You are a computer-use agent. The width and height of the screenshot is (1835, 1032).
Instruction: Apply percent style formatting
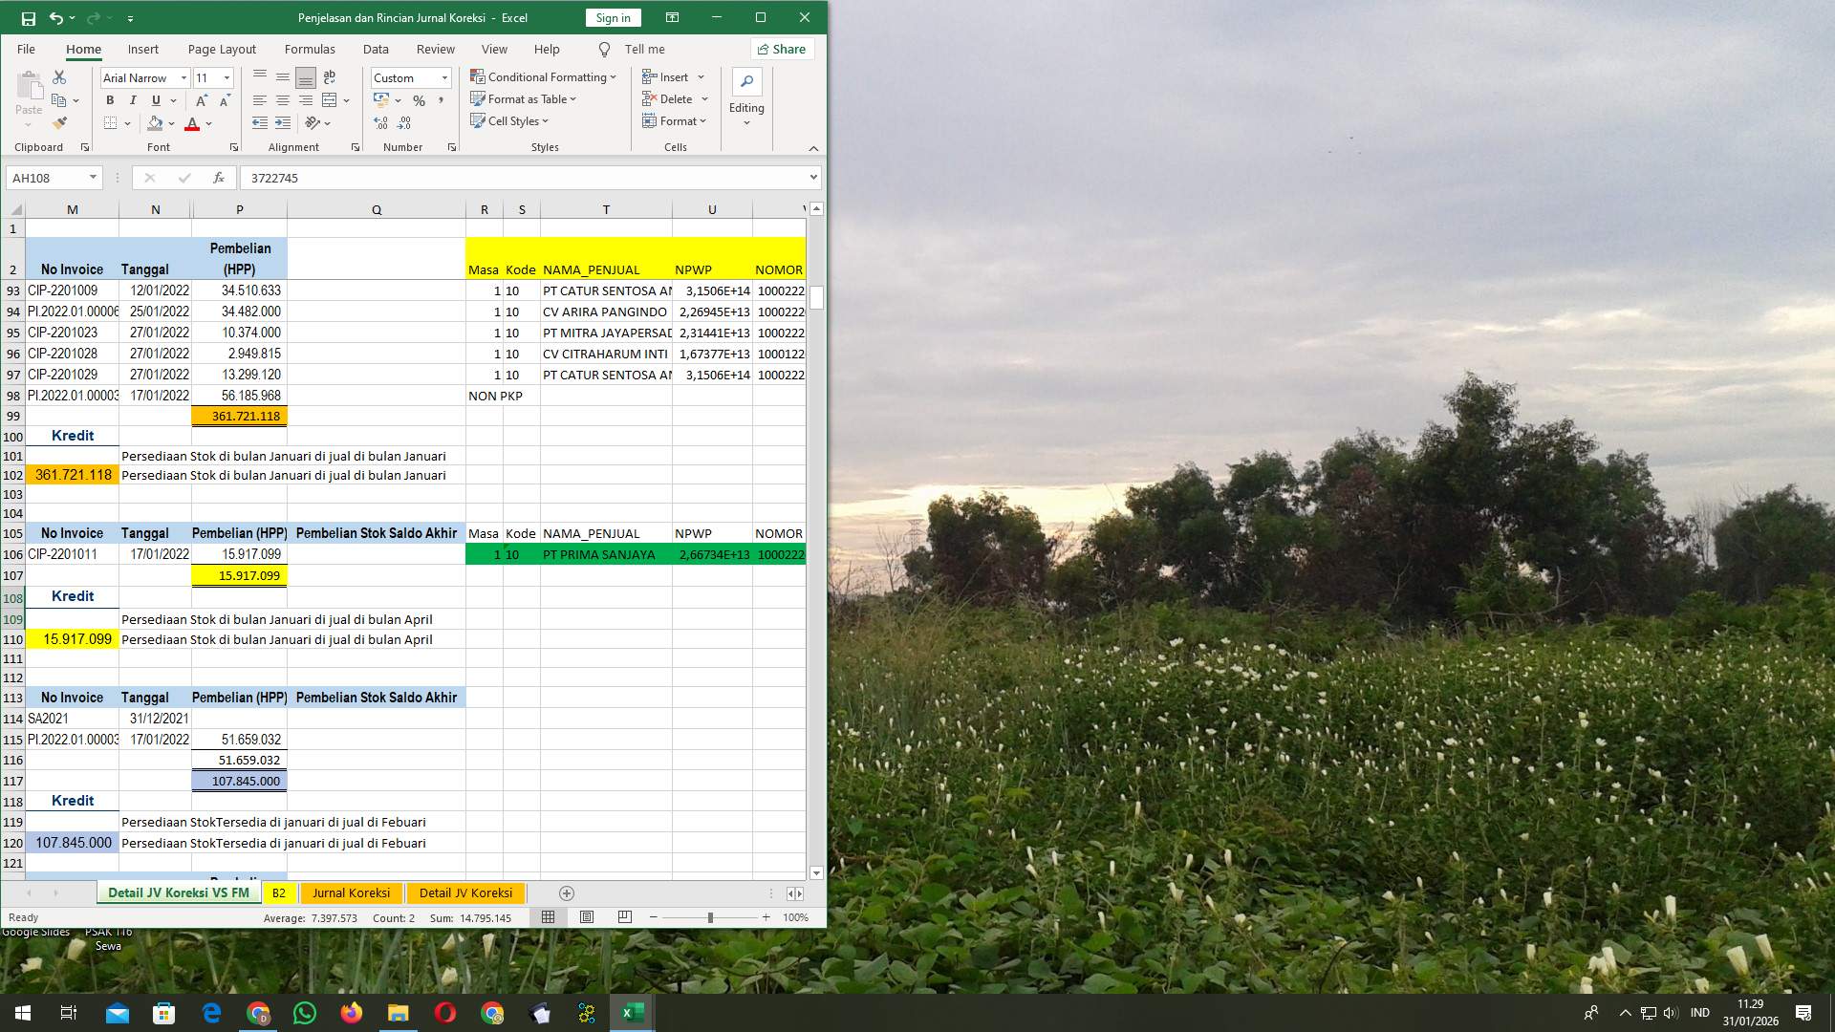tap(418, 98)
